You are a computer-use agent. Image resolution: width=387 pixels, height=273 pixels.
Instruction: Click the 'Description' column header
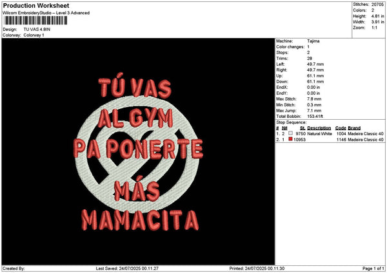pyautogui.click(x=319, y=128)
